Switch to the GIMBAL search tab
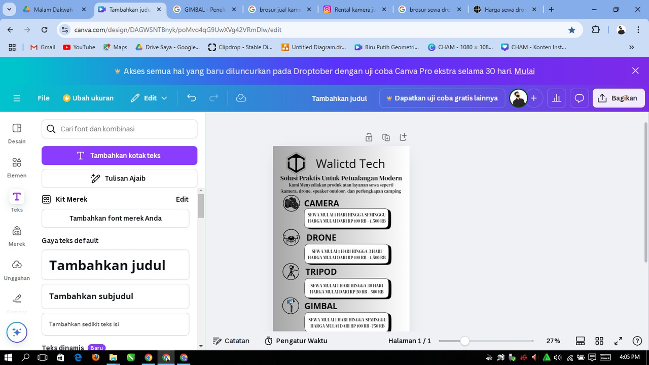This screenshot has width=649, height=365. click(x=204, y=9)
